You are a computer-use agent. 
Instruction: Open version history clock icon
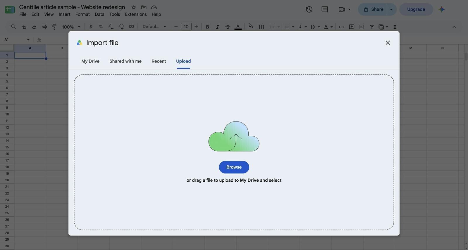(309, 9)
